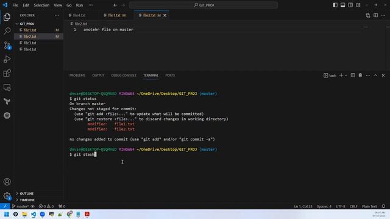The image size is (390, 219).
Task: Open the Selection menu
Action: [x=41, y=5]
